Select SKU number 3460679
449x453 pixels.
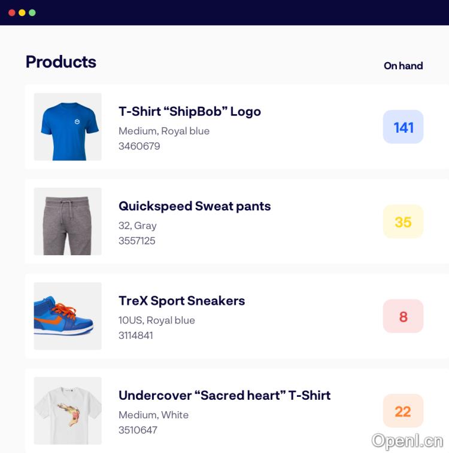pos(139,146)
